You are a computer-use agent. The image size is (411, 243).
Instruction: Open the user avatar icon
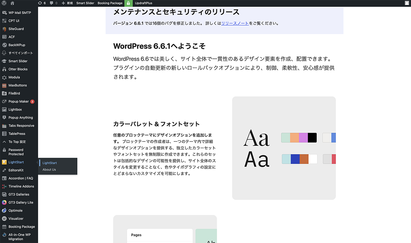406,3
